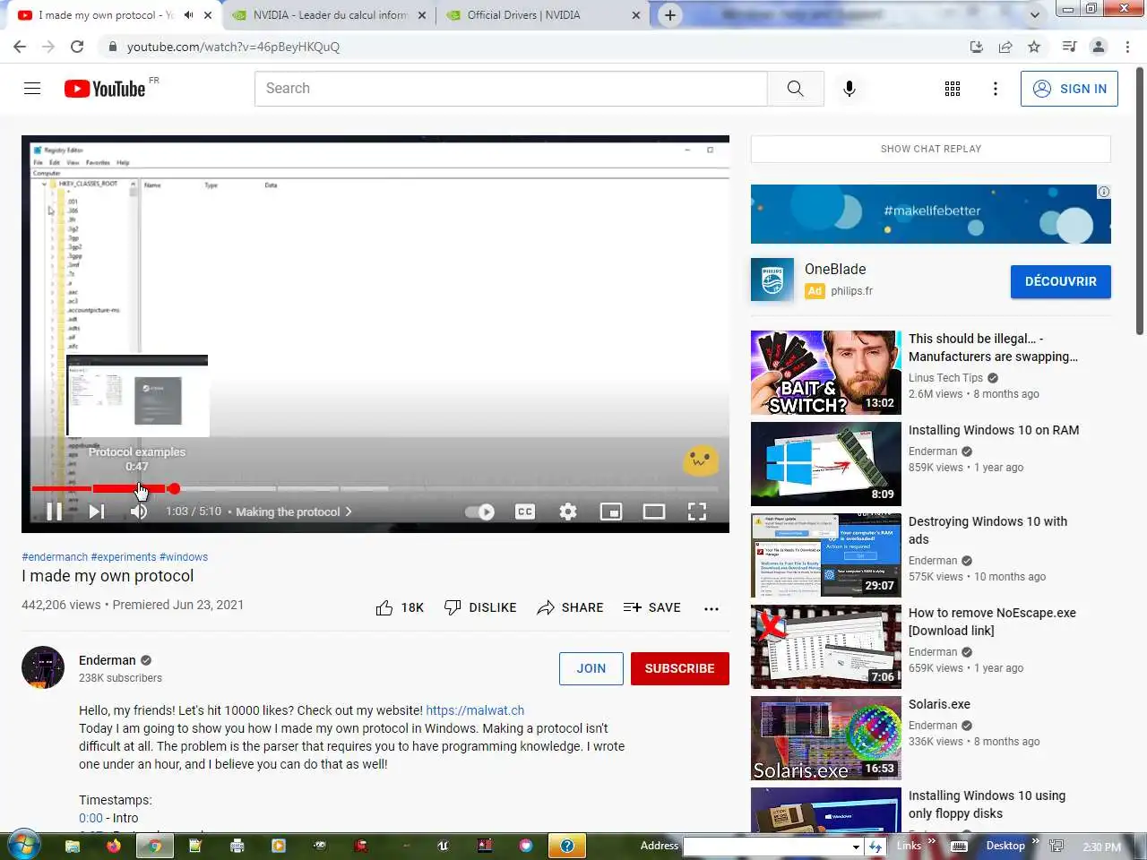Screen dimensions: 1147x860
Task: Open YouTube settings three-dot menu
Action: (996, 89)
